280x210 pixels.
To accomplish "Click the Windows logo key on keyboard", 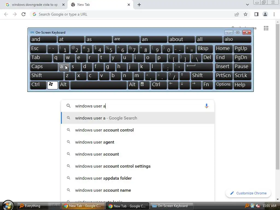I will click(x=52, y=85).
